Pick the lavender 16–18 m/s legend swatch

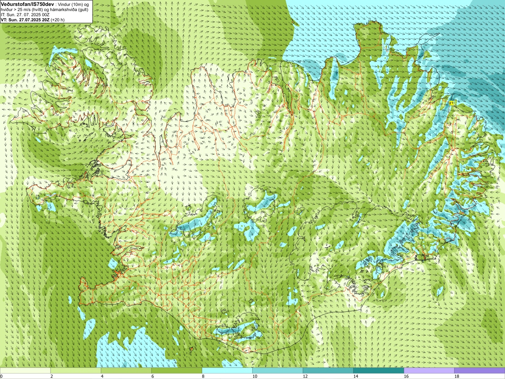(x=429, y=371)
